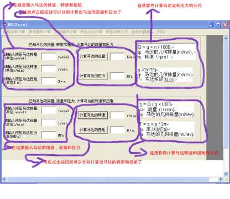Maximize the MDIForm1 window
The image size is (230, 199).
click(218, 25)
